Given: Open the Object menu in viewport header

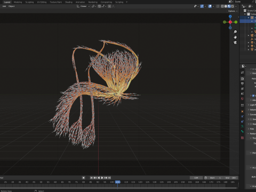Looking at the screenshot, I should coord(12,6).
